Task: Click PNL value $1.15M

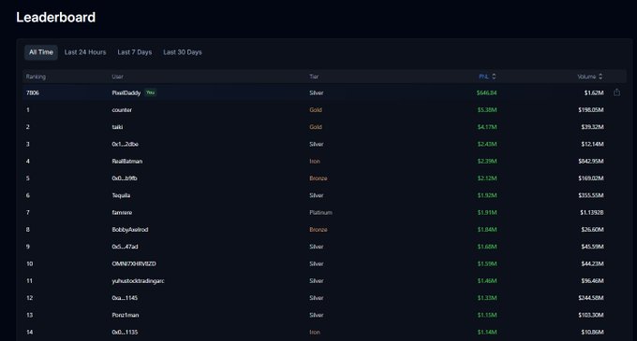Action: pyautogui.click(x=487, y=315)
